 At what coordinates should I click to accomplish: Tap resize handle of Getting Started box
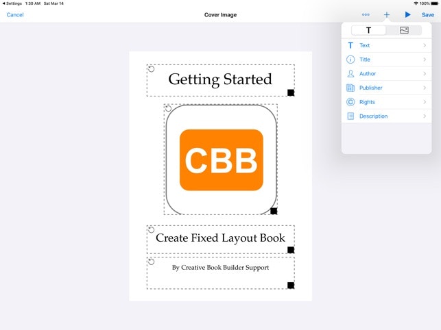291,92
